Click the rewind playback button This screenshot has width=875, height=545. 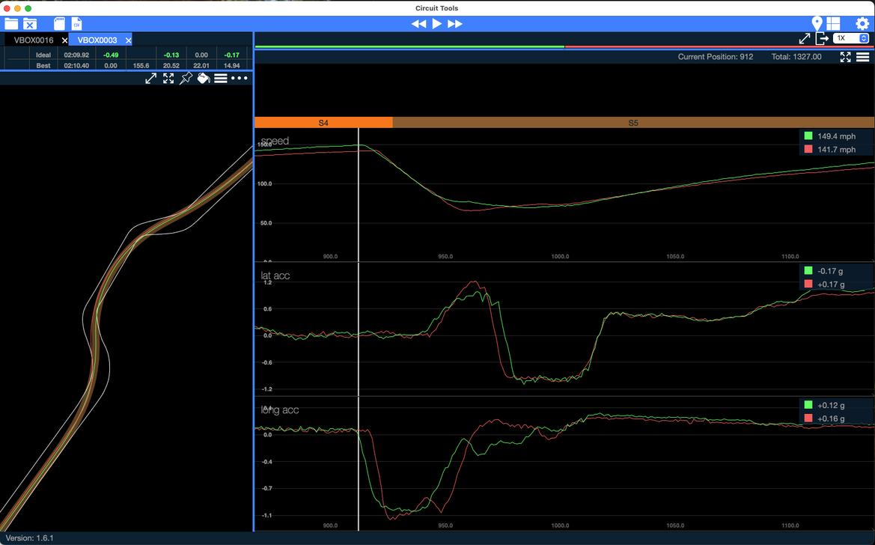click(418, 24)
